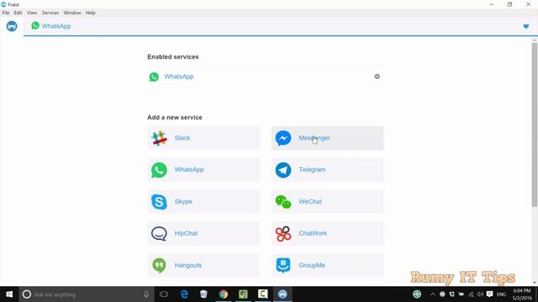Open the Window menu
The height and width of the screenshot is (302, 538).
[72, 13]
